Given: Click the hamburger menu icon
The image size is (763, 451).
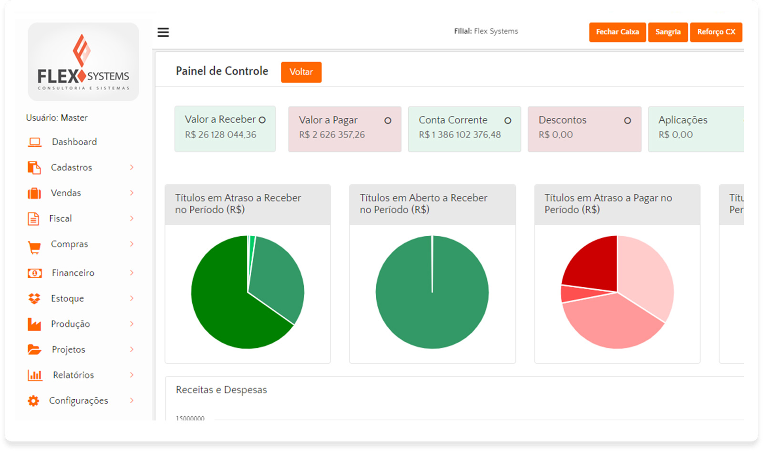Looking at the screenshot, I should 163,32.
